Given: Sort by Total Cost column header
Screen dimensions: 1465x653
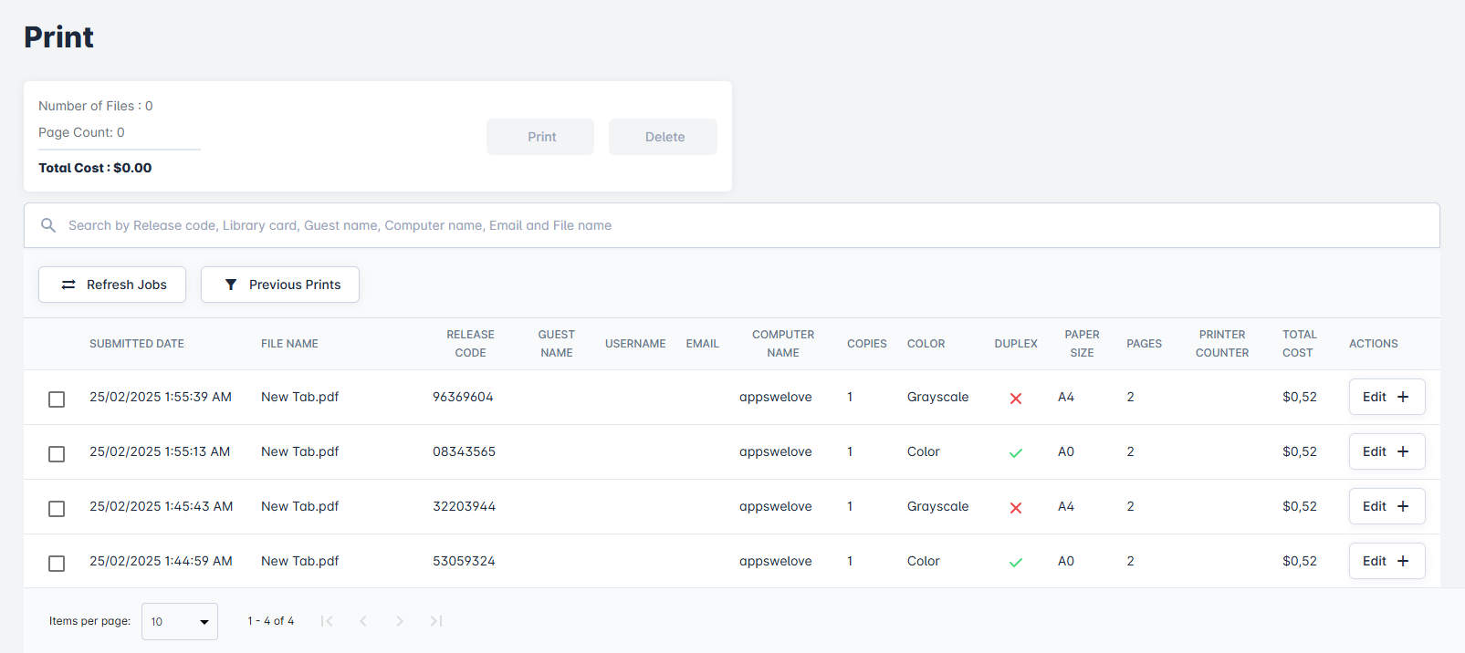Looking at the screenshot, I should 1299,344.
